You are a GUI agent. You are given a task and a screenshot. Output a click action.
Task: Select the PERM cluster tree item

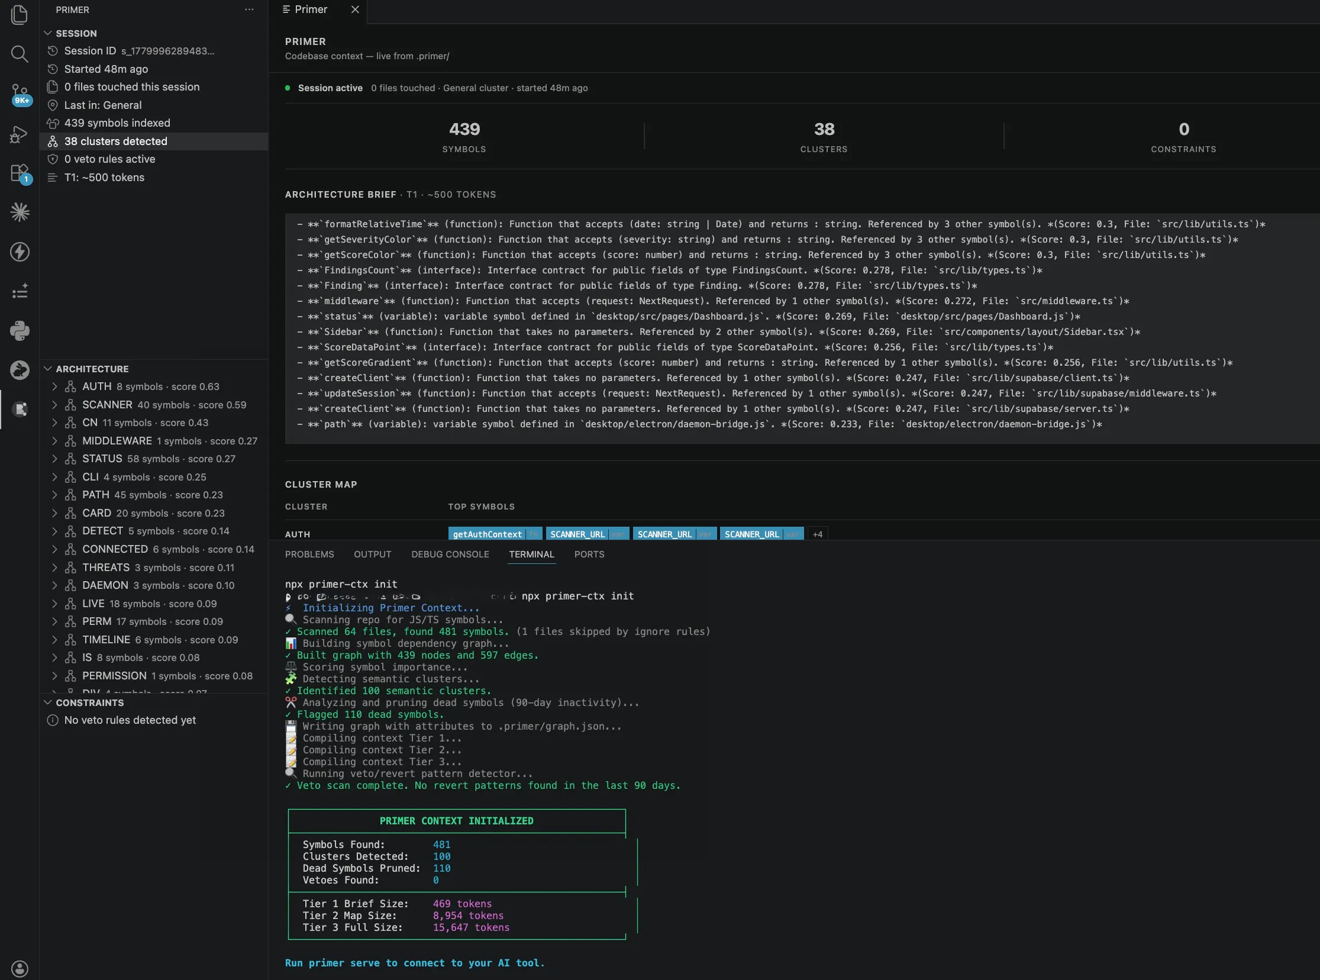coord(154,622)
